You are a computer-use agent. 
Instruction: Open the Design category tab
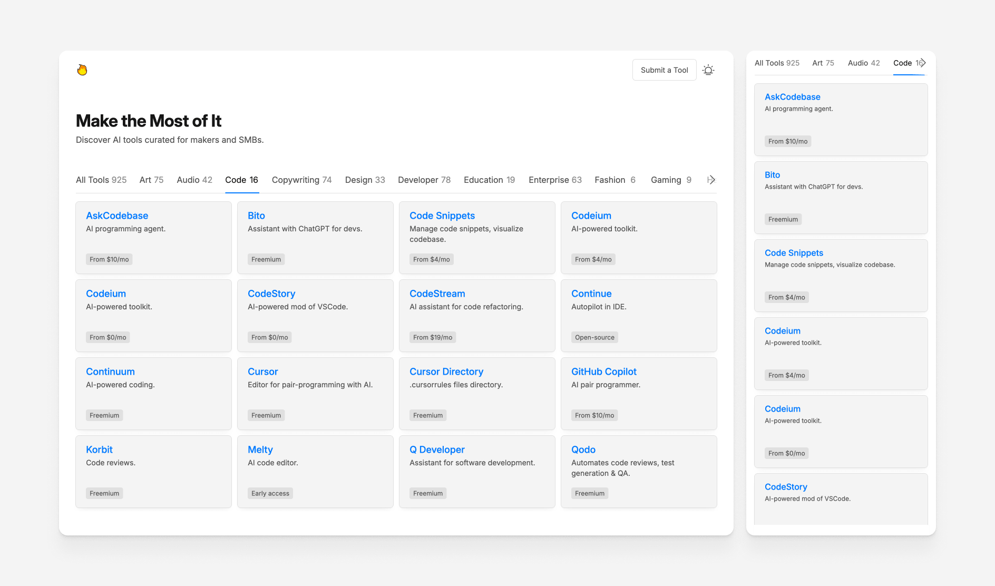[x=365, y=180]
